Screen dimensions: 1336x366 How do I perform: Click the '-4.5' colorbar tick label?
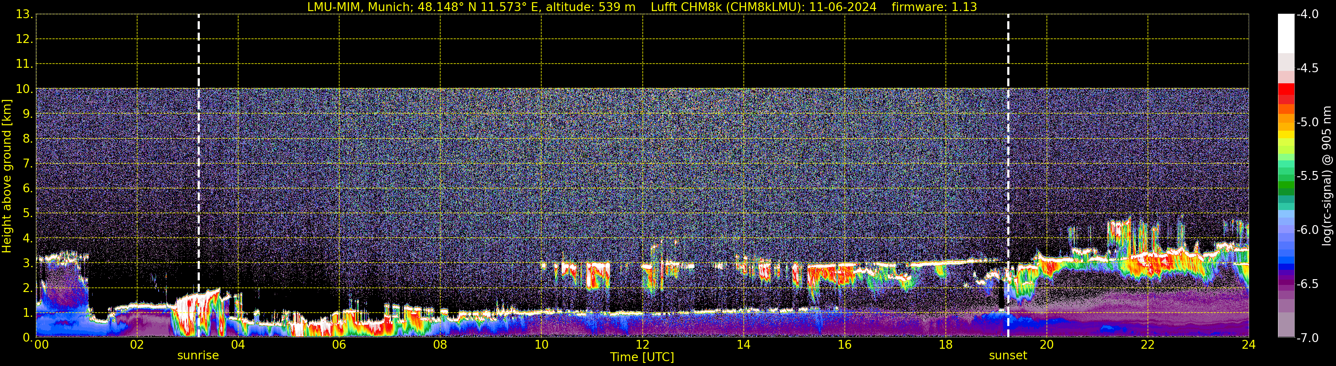(x=1307, y=68)
